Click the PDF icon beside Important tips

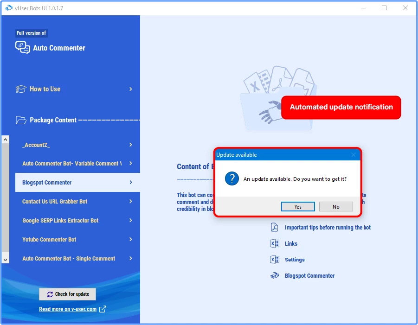pyautogui.click(x=274, y=227)
